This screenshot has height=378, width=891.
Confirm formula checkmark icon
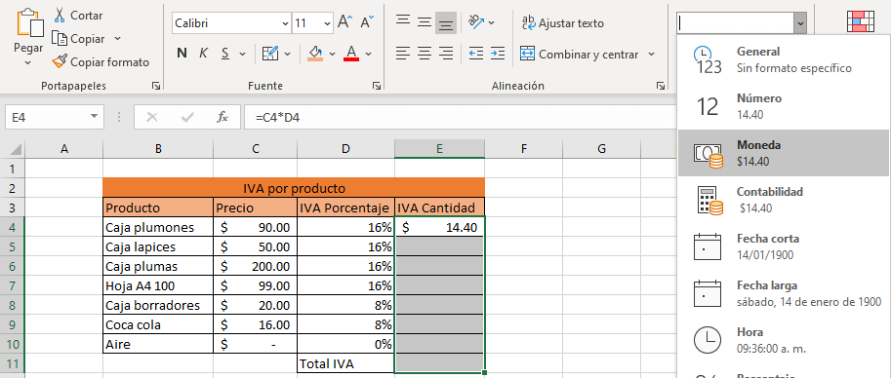pos(187,118)
